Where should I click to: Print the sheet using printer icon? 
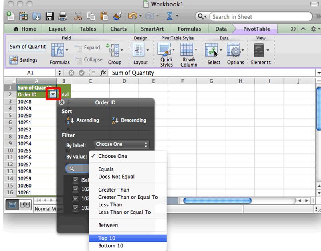63,16
